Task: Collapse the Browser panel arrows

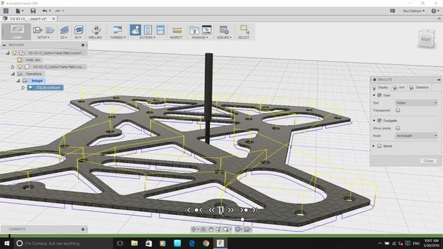Action: click(4, 45)
